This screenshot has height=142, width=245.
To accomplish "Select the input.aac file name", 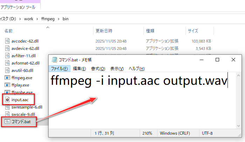I will click(20, 100).
